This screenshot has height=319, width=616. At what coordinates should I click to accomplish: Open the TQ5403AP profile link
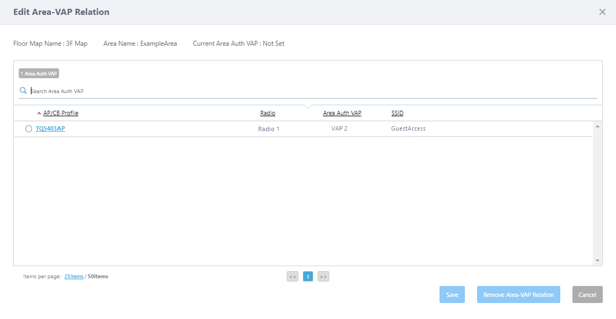click(50, 129)
